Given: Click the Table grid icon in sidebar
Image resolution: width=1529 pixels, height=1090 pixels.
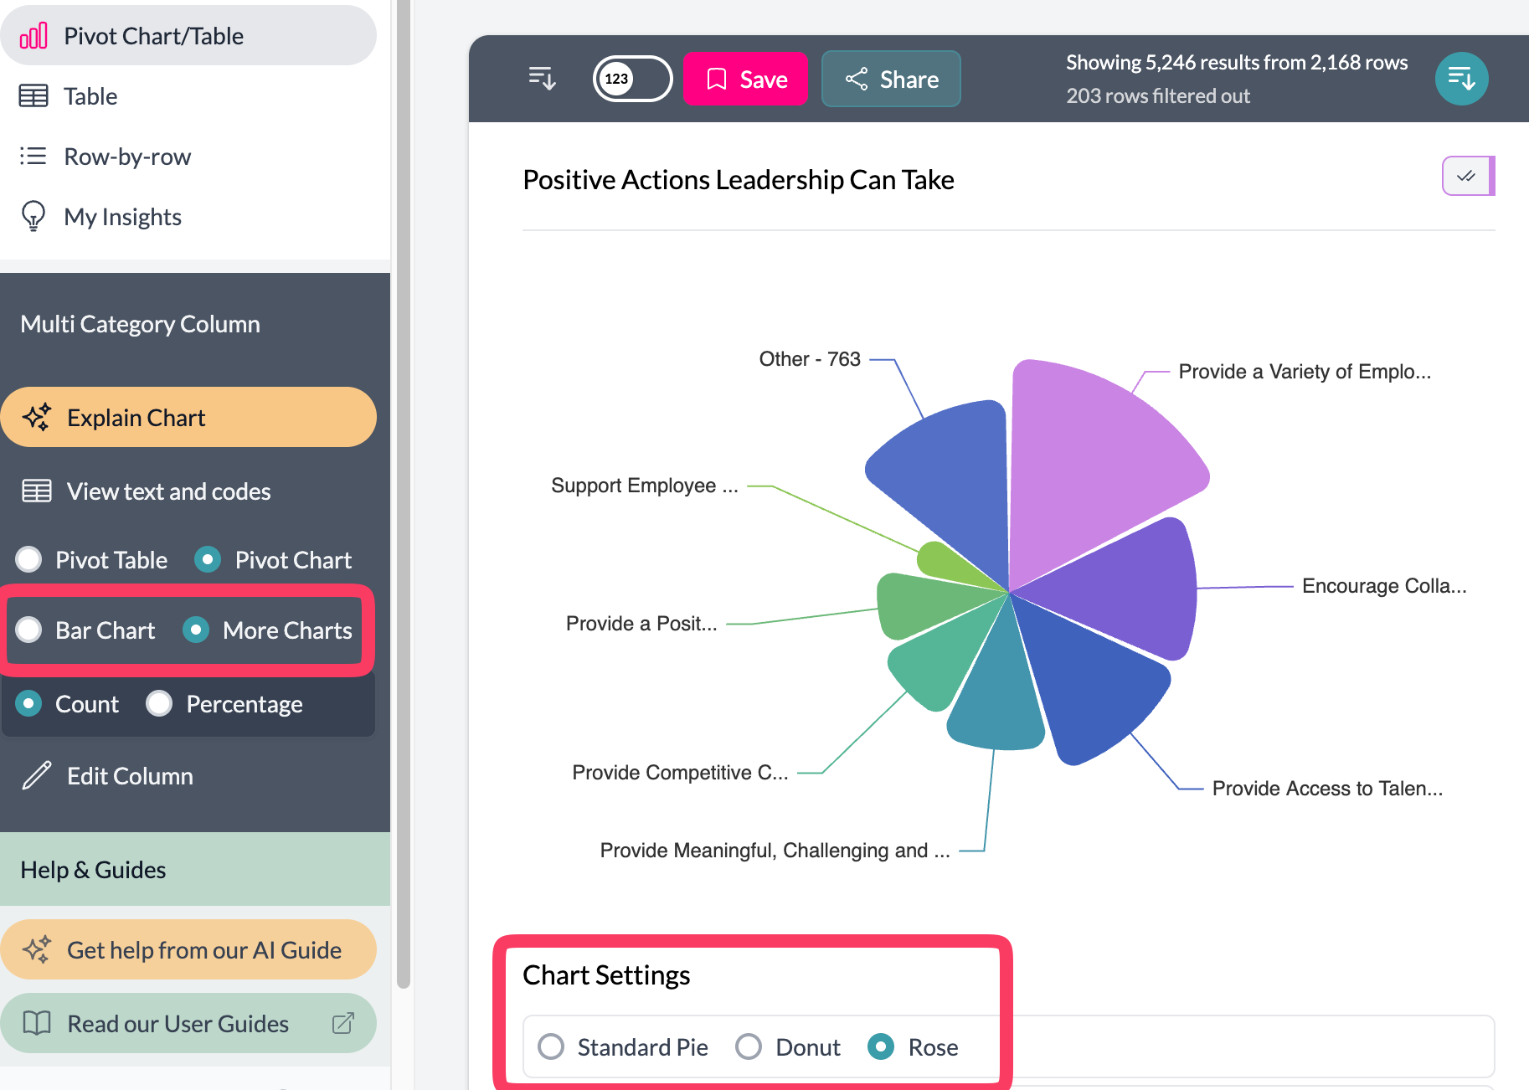Looking at the screenshot, I should pos(33,96).
